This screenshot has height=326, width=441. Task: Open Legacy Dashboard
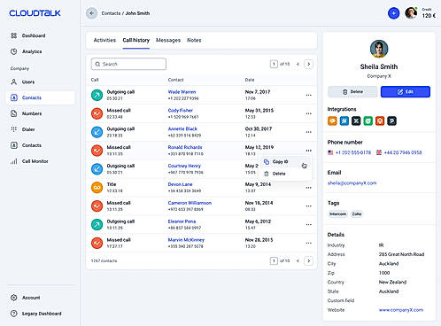pyautogui.click(x=36, y=314)
